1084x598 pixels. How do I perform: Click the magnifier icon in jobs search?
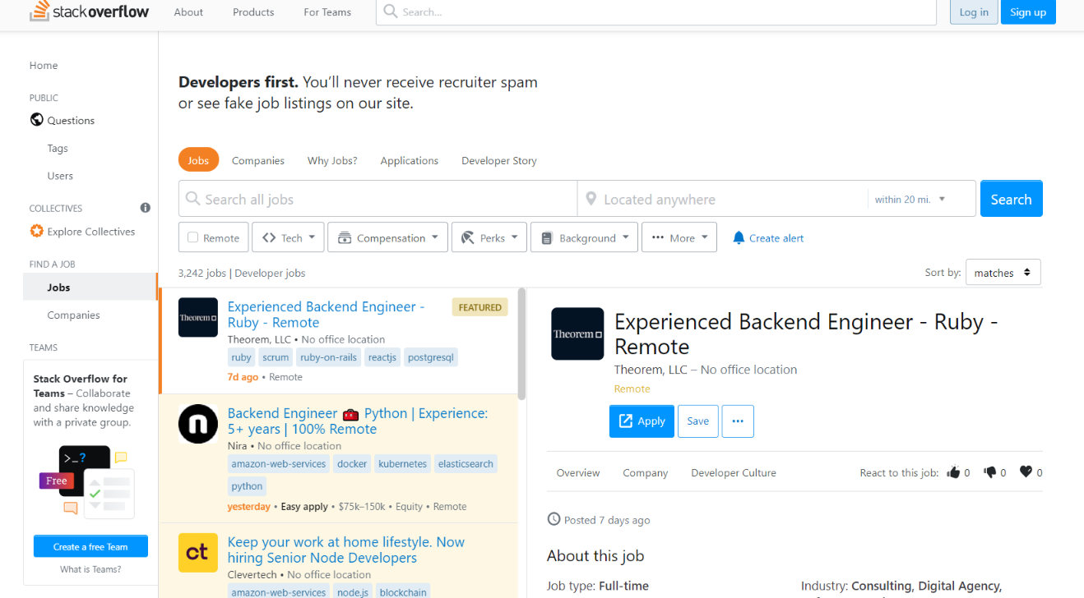point(192,199)
